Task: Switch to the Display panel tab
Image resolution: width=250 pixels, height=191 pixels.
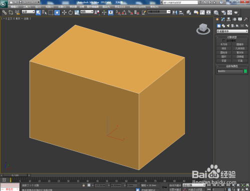Action: (x=240, y=19)
